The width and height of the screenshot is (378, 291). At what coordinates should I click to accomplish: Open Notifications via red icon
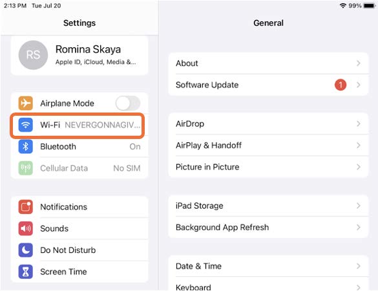coord(26,207)
